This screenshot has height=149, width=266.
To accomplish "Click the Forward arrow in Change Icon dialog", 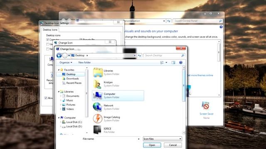I will point(65,55).
